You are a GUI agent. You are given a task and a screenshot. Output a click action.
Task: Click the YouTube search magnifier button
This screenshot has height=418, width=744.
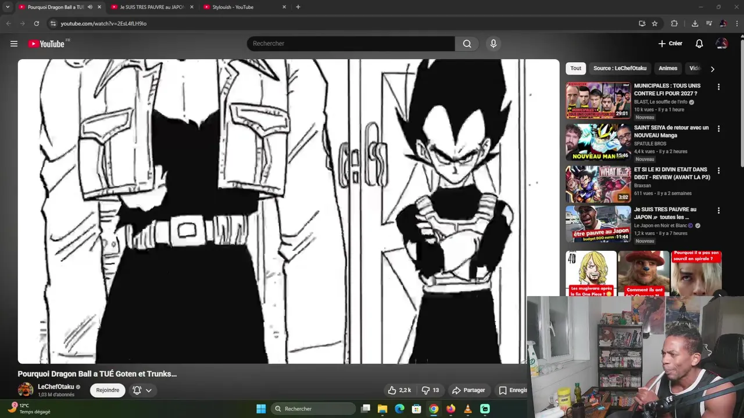(467, 44)
